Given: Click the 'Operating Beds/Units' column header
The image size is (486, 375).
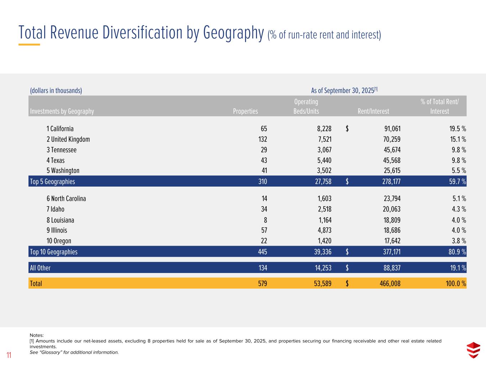Looking at the screenshot, I should (306, 107).
